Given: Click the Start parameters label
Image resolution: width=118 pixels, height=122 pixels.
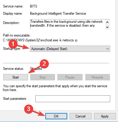Looking at the screenshot, I should tap(15, 99).
